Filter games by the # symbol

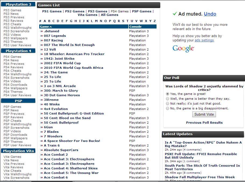(40, 21)
